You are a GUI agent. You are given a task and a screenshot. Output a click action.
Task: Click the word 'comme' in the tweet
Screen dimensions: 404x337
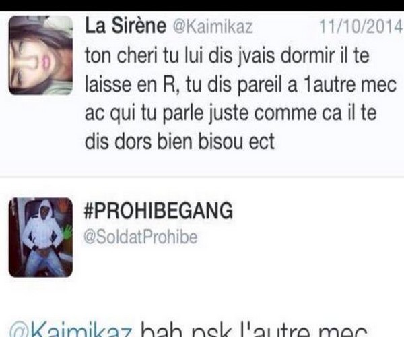coord(285,113)
